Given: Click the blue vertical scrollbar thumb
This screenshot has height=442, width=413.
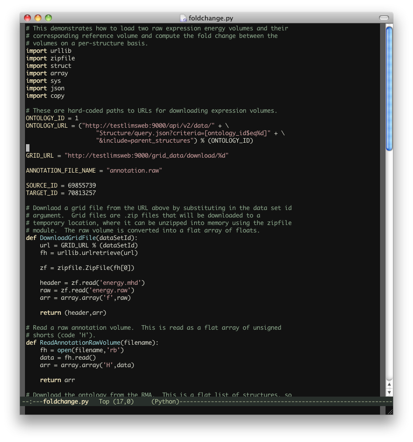Looking at the screenshot, I should (x=389, y=88).
